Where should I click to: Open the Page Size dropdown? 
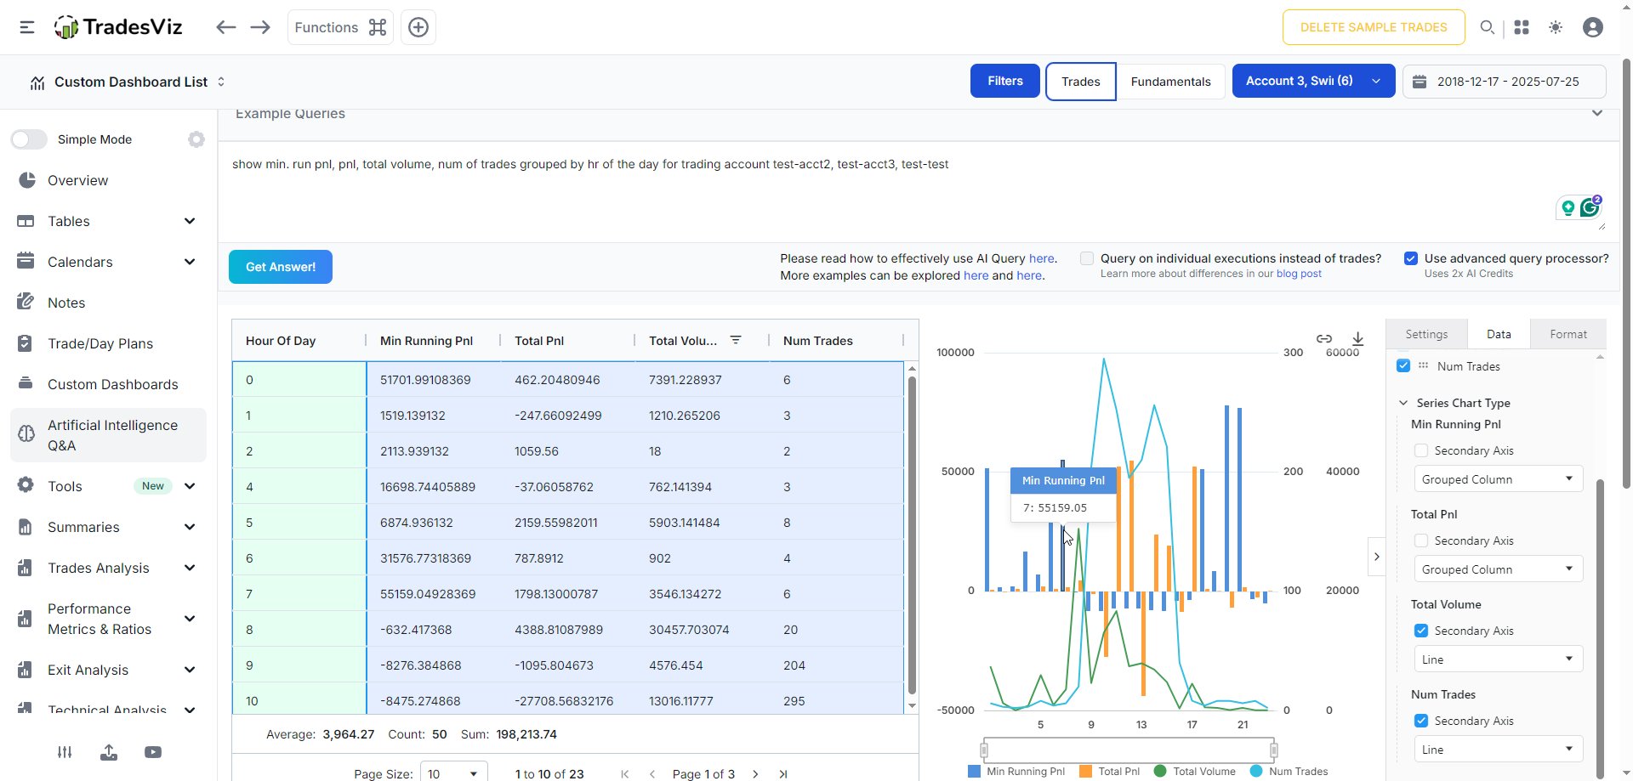coord(454,773)
